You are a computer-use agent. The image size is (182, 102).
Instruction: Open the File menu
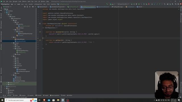4,1
